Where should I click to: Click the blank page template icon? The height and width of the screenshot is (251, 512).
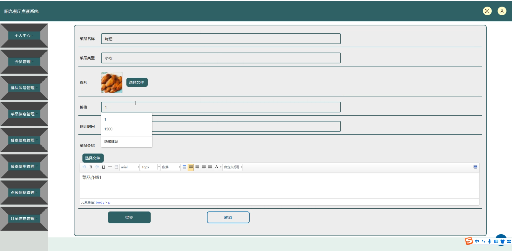click(116, 167)
